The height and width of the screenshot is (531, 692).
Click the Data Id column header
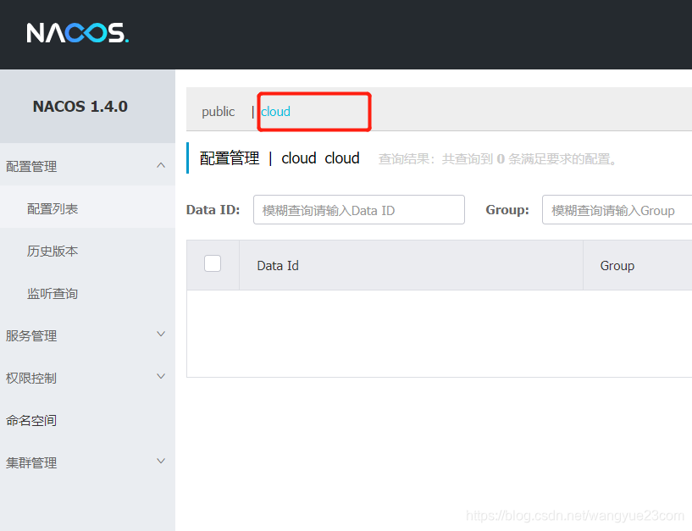point(278,266)
